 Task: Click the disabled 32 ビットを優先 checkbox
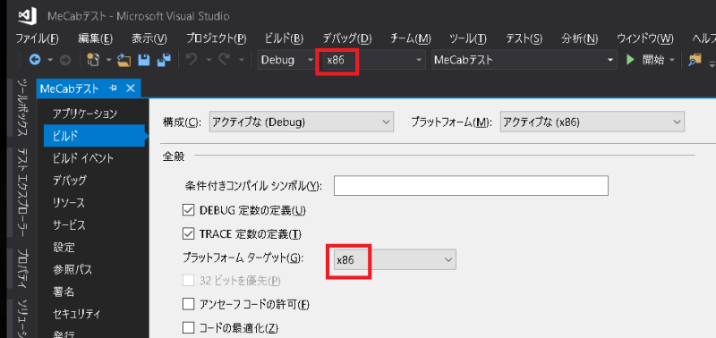pos(188,280)
